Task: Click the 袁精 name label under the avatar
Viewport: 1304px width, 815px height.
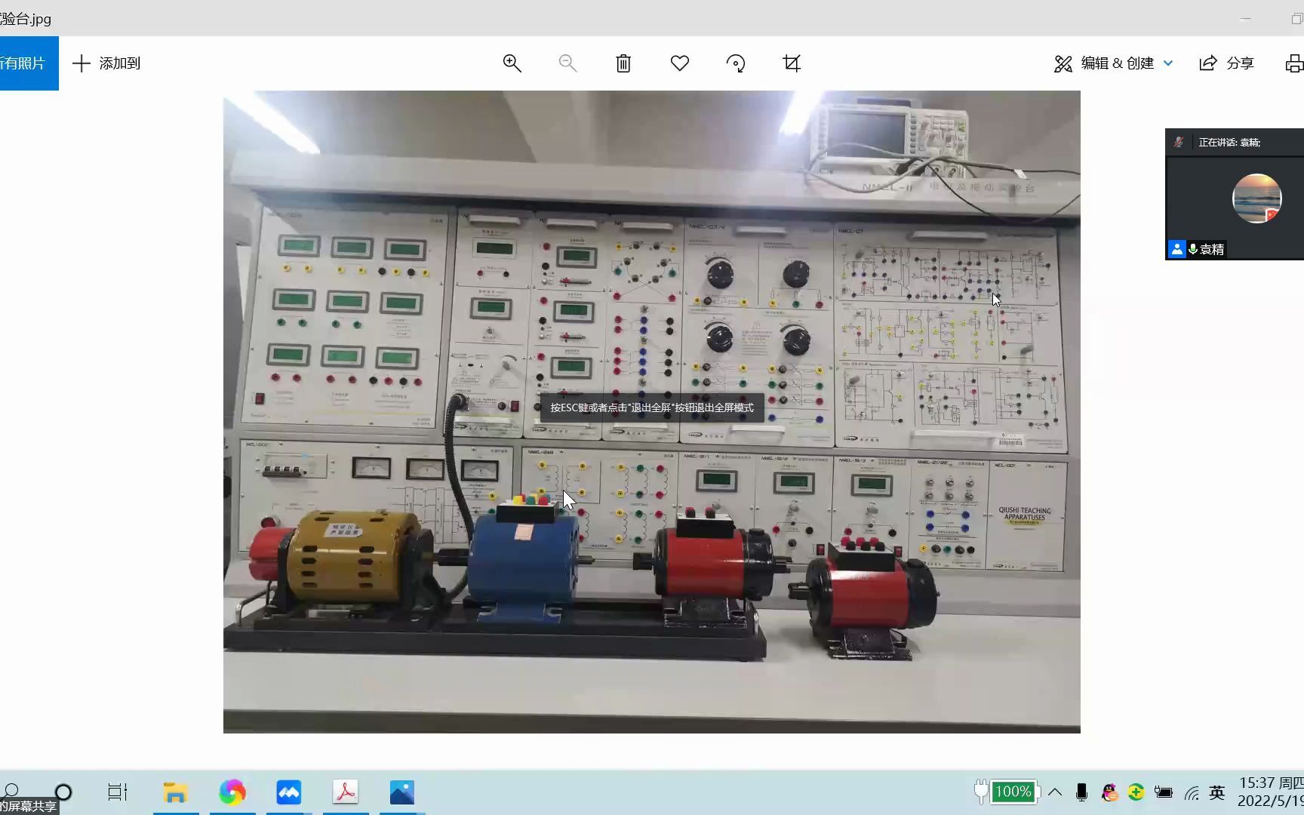Action: coord(1212,249)
